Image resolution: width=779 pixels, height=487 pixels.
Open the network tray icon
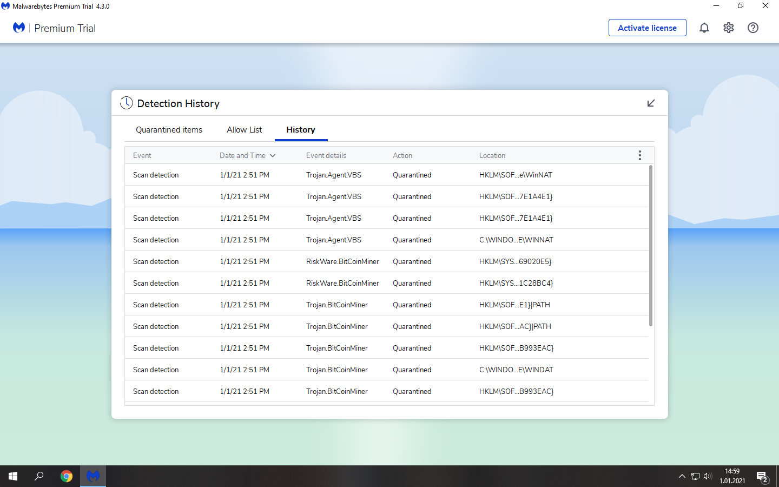pos(695,476)
